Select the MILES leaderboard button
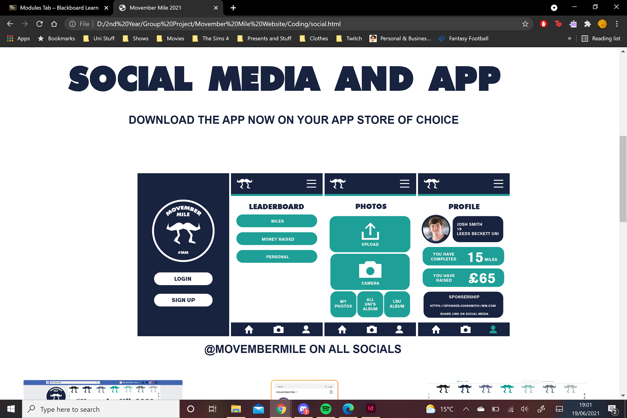Screen dimensions: 627x418 (277, 221)
